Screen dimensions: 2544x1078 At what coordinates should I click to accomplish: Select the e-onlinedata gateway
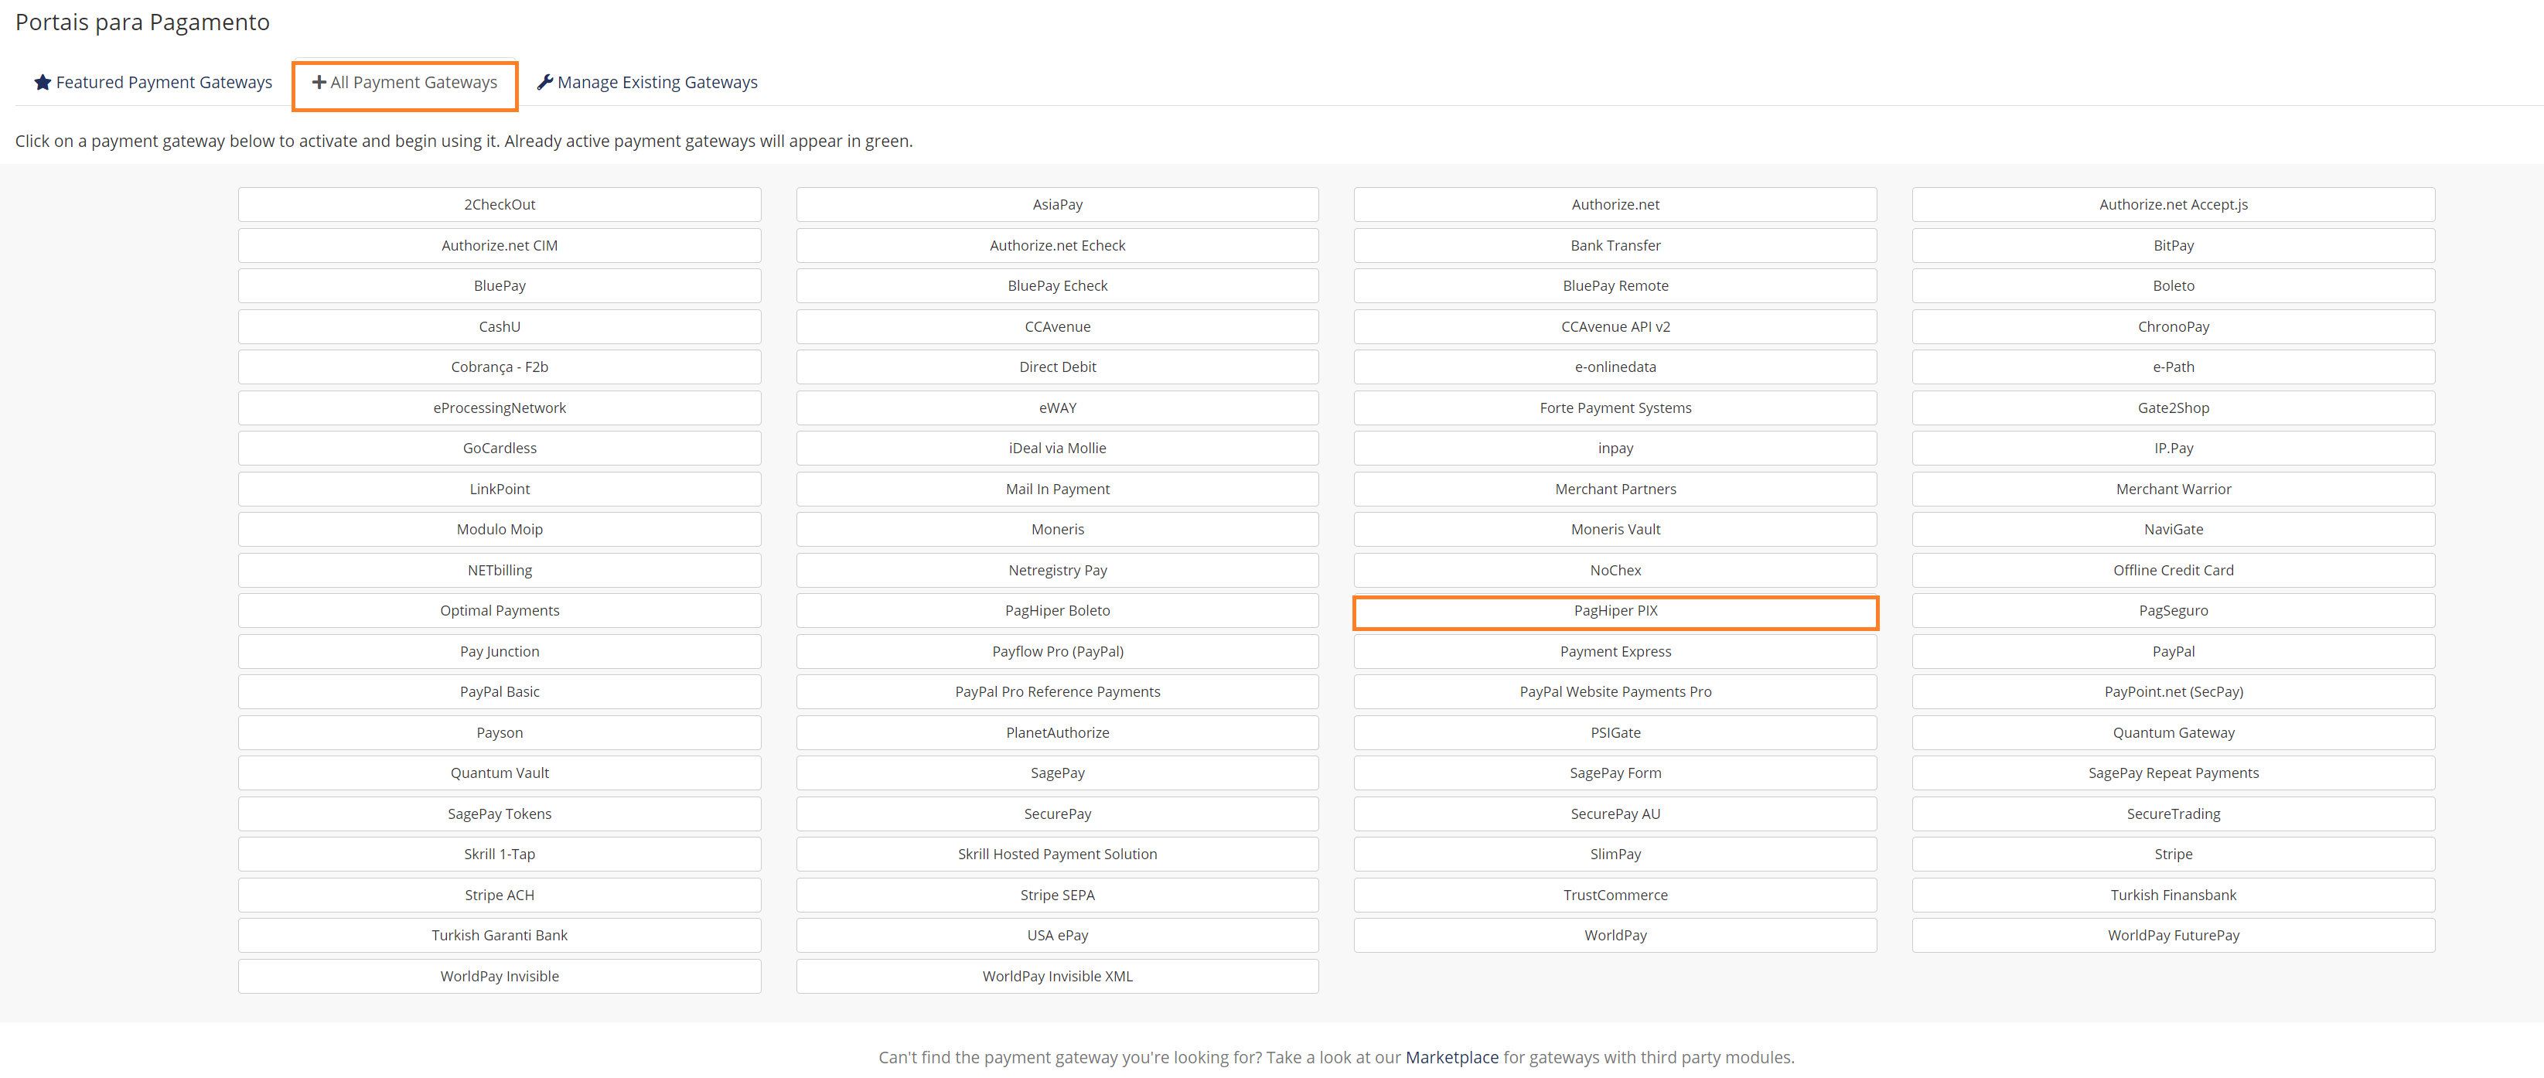pyautogui.click(x=1615, y=367)
